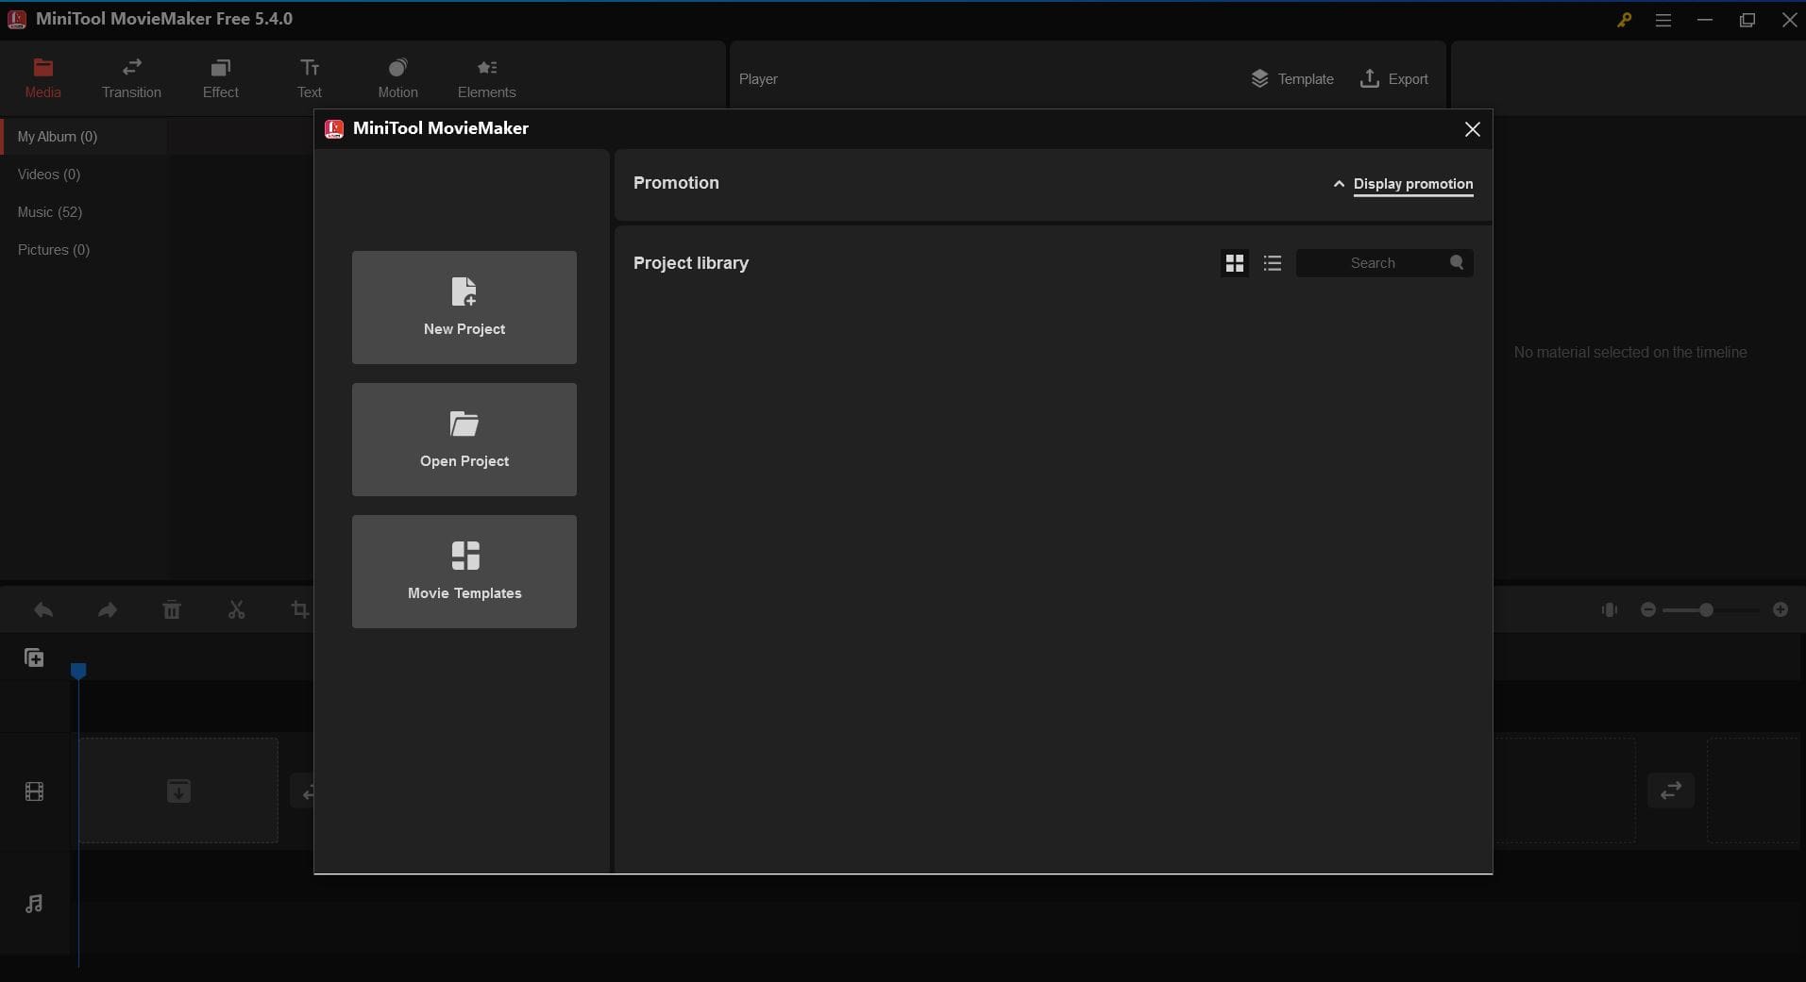
Task: Click the video track film icon
Action: point(34,791)
